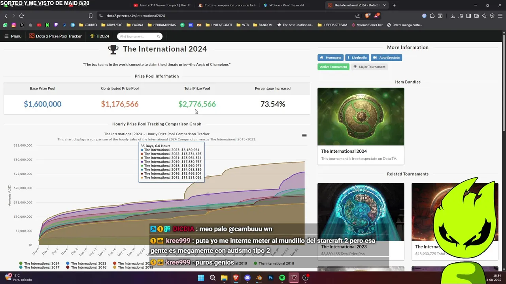This screenshot has width=506, height=284.
Task: Click the Major Tournament tag
Action: pyautogui.click(x=369, y=67)
